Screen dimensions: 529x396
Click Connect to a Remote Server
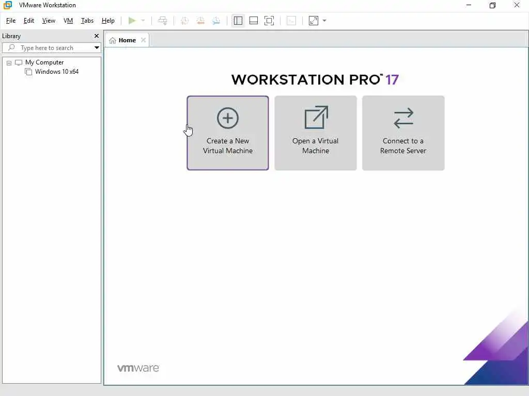click(x=403, y=133)
